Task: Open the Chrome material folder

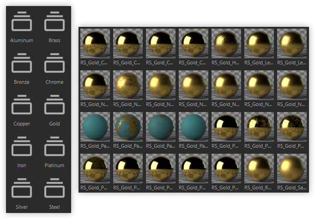Action: tap(55, 63)
